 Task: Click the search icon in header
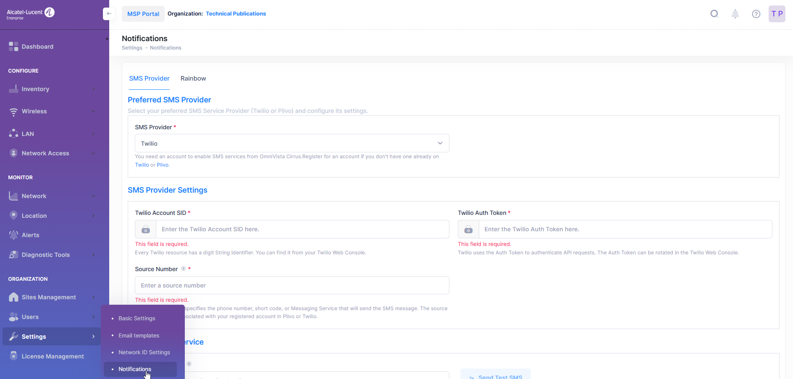point(714,14)
